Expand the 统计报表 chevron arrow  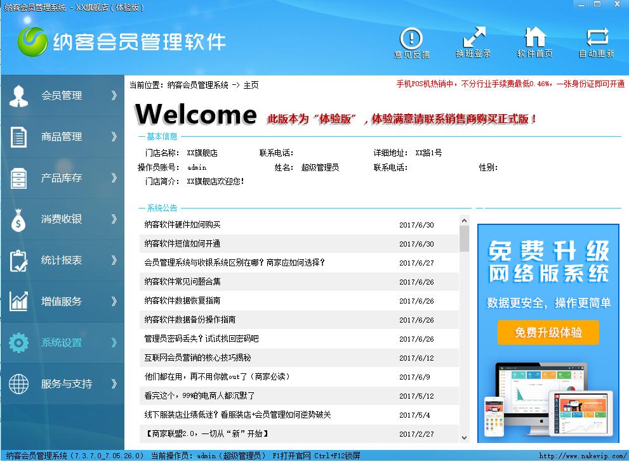pos(114,260)
